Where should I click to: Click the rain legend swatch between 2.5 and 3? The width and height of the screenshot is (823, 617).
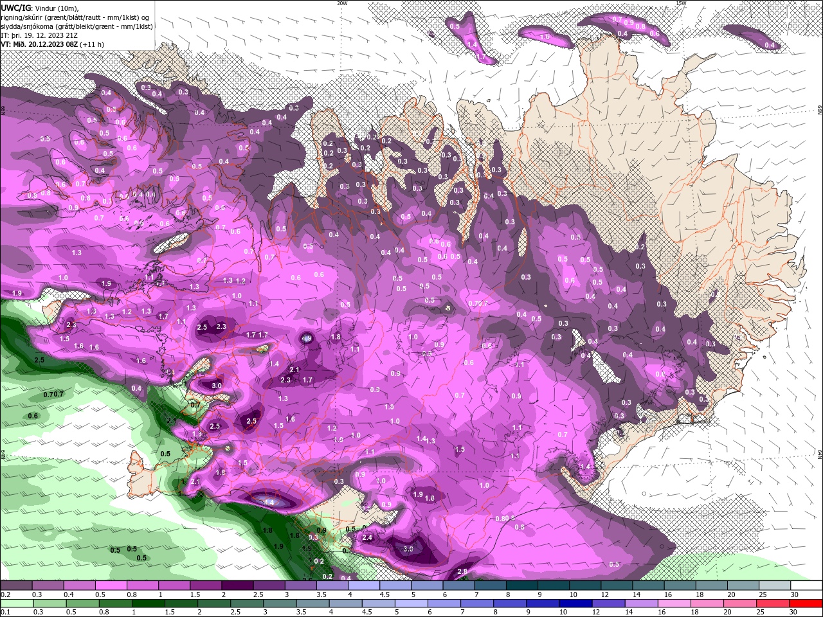pos(246,604)
